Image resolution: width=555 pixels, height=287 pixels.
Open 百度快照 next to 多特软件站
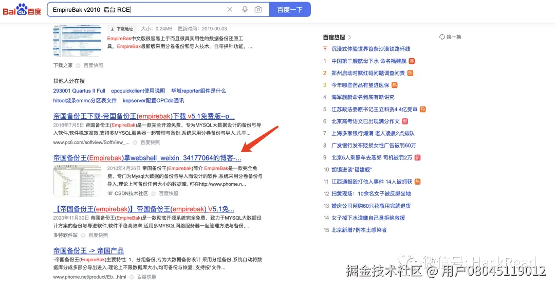(x=98, y=235)
